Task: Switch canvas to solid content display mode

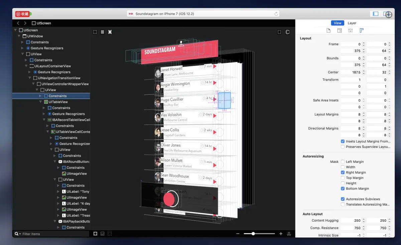Action: tap(102, 32)
